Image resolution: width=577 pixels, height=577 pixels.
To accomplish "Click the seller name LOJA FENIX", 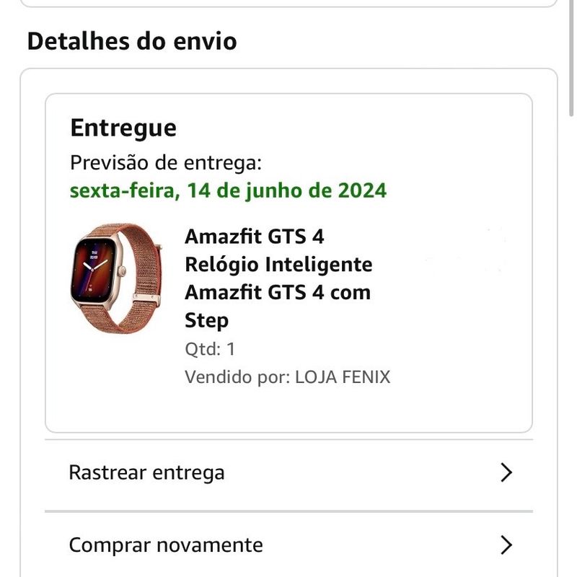I will click(343, 377).
